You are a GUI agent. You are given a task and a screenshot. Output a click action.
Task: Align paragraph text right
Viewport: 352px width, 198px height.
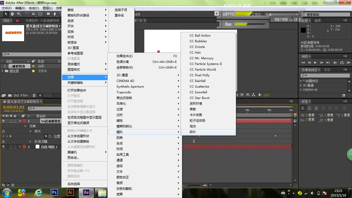(x=316, y=108)
